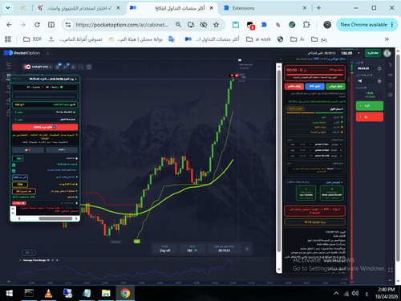Open Windows Start menu
401x301 pixels.
(x=9, y=293)
